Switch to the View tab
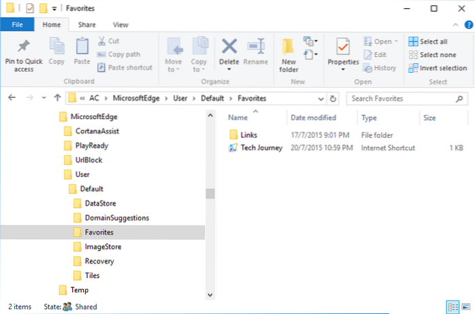Screen dimensions: 475x314 (120, 25)
